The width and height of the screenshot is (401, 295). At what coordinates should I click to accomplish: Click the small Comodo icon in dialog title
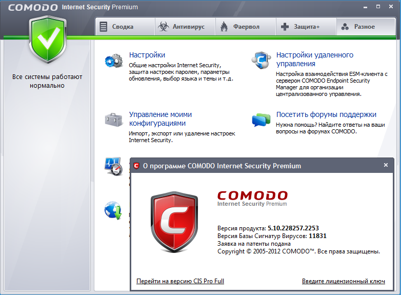pos(136,166)
